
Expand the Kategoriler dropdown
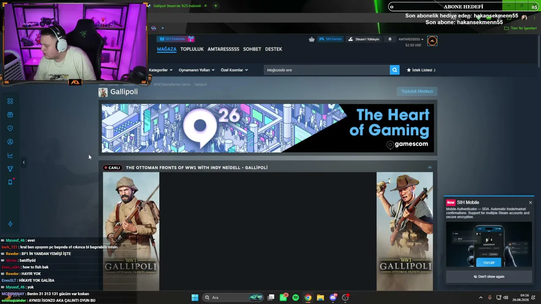point(161,70)
